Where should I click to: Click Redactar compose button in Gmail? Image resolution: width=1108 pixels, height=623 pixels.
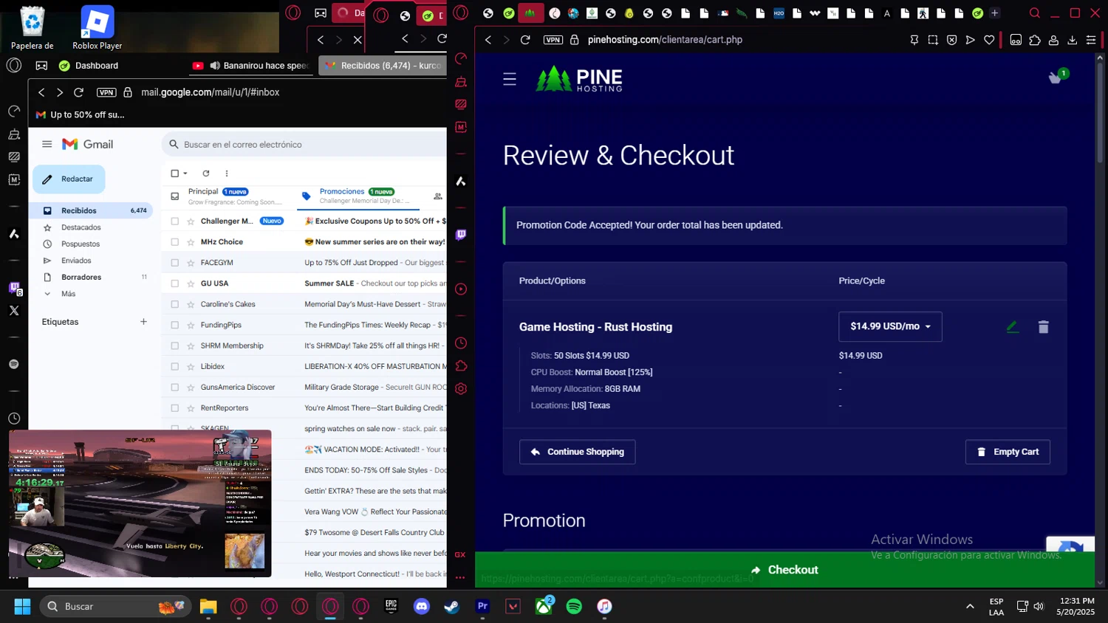(69, 179)
